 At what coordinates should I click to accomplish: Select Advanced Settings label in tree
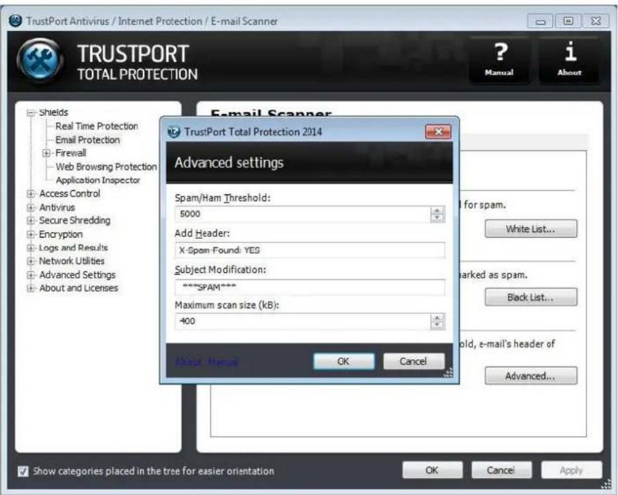coord(77,275)
